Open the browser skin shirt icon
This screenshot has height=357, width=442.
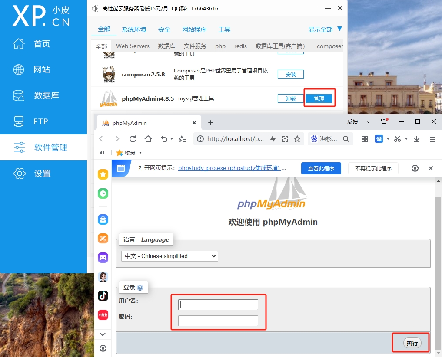(x=384, y=121)
